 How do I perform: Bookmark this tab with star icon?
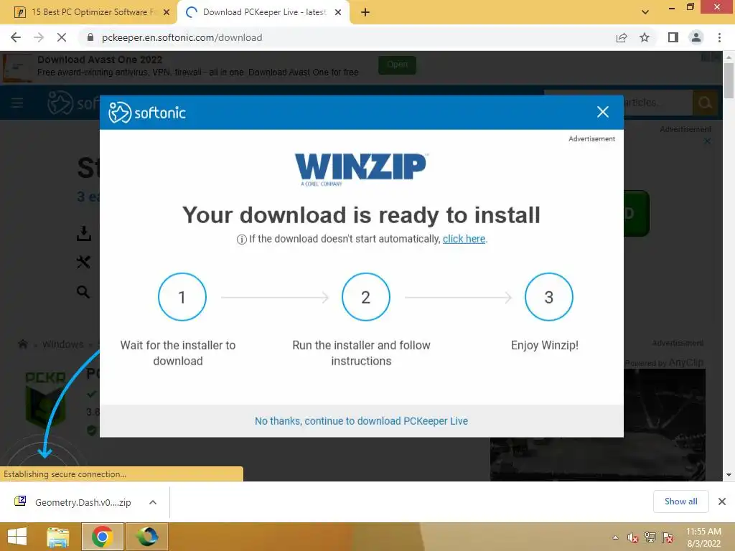645,37
